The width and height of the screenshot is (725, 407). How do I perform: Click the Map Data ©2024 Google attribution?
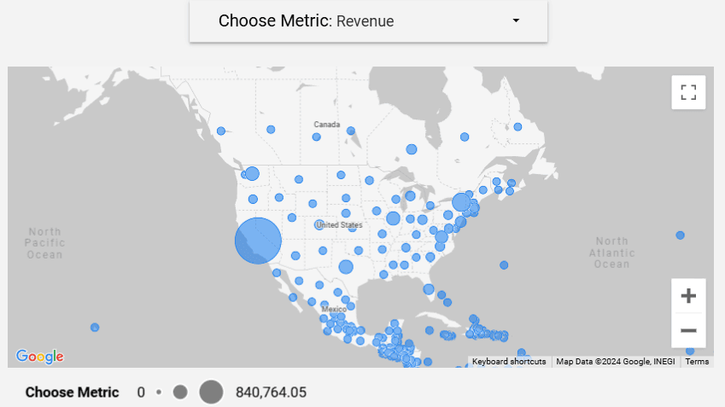(x=615, y=362)
